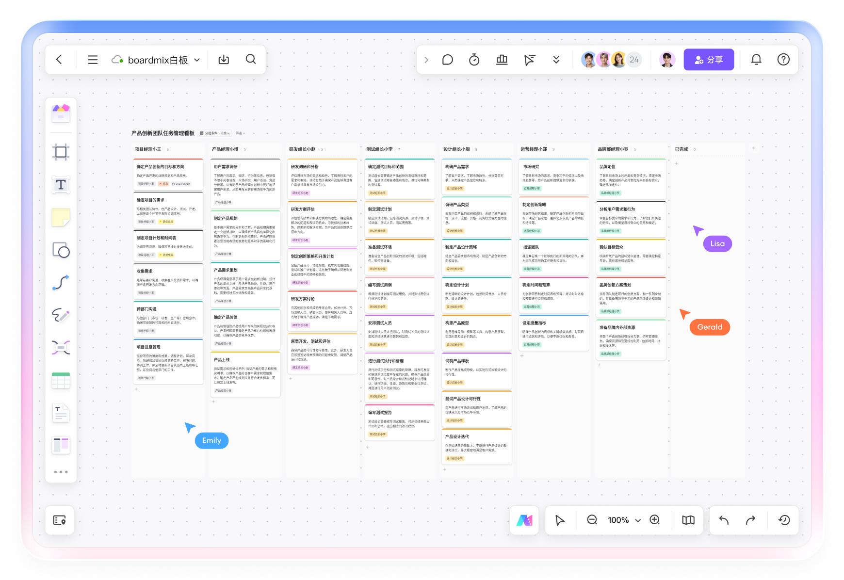The height and width of the screenshot is (580, 844).
Task: Select the Text tool in left sidebar
Action: pyautogui.click(x=61, y=185)
